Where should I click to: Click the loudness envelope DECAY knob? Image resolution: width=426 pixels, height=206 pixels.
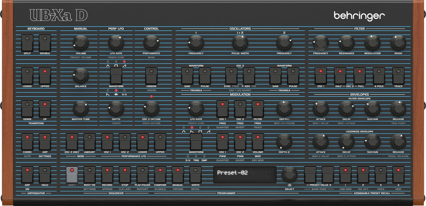346,142
